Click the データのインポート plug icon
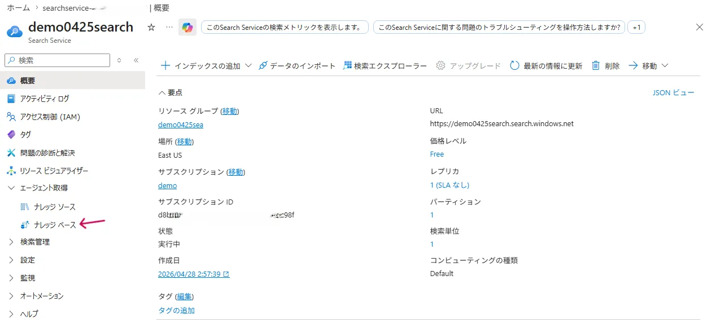This screenshot has width=707, height=320. point(263,66)
